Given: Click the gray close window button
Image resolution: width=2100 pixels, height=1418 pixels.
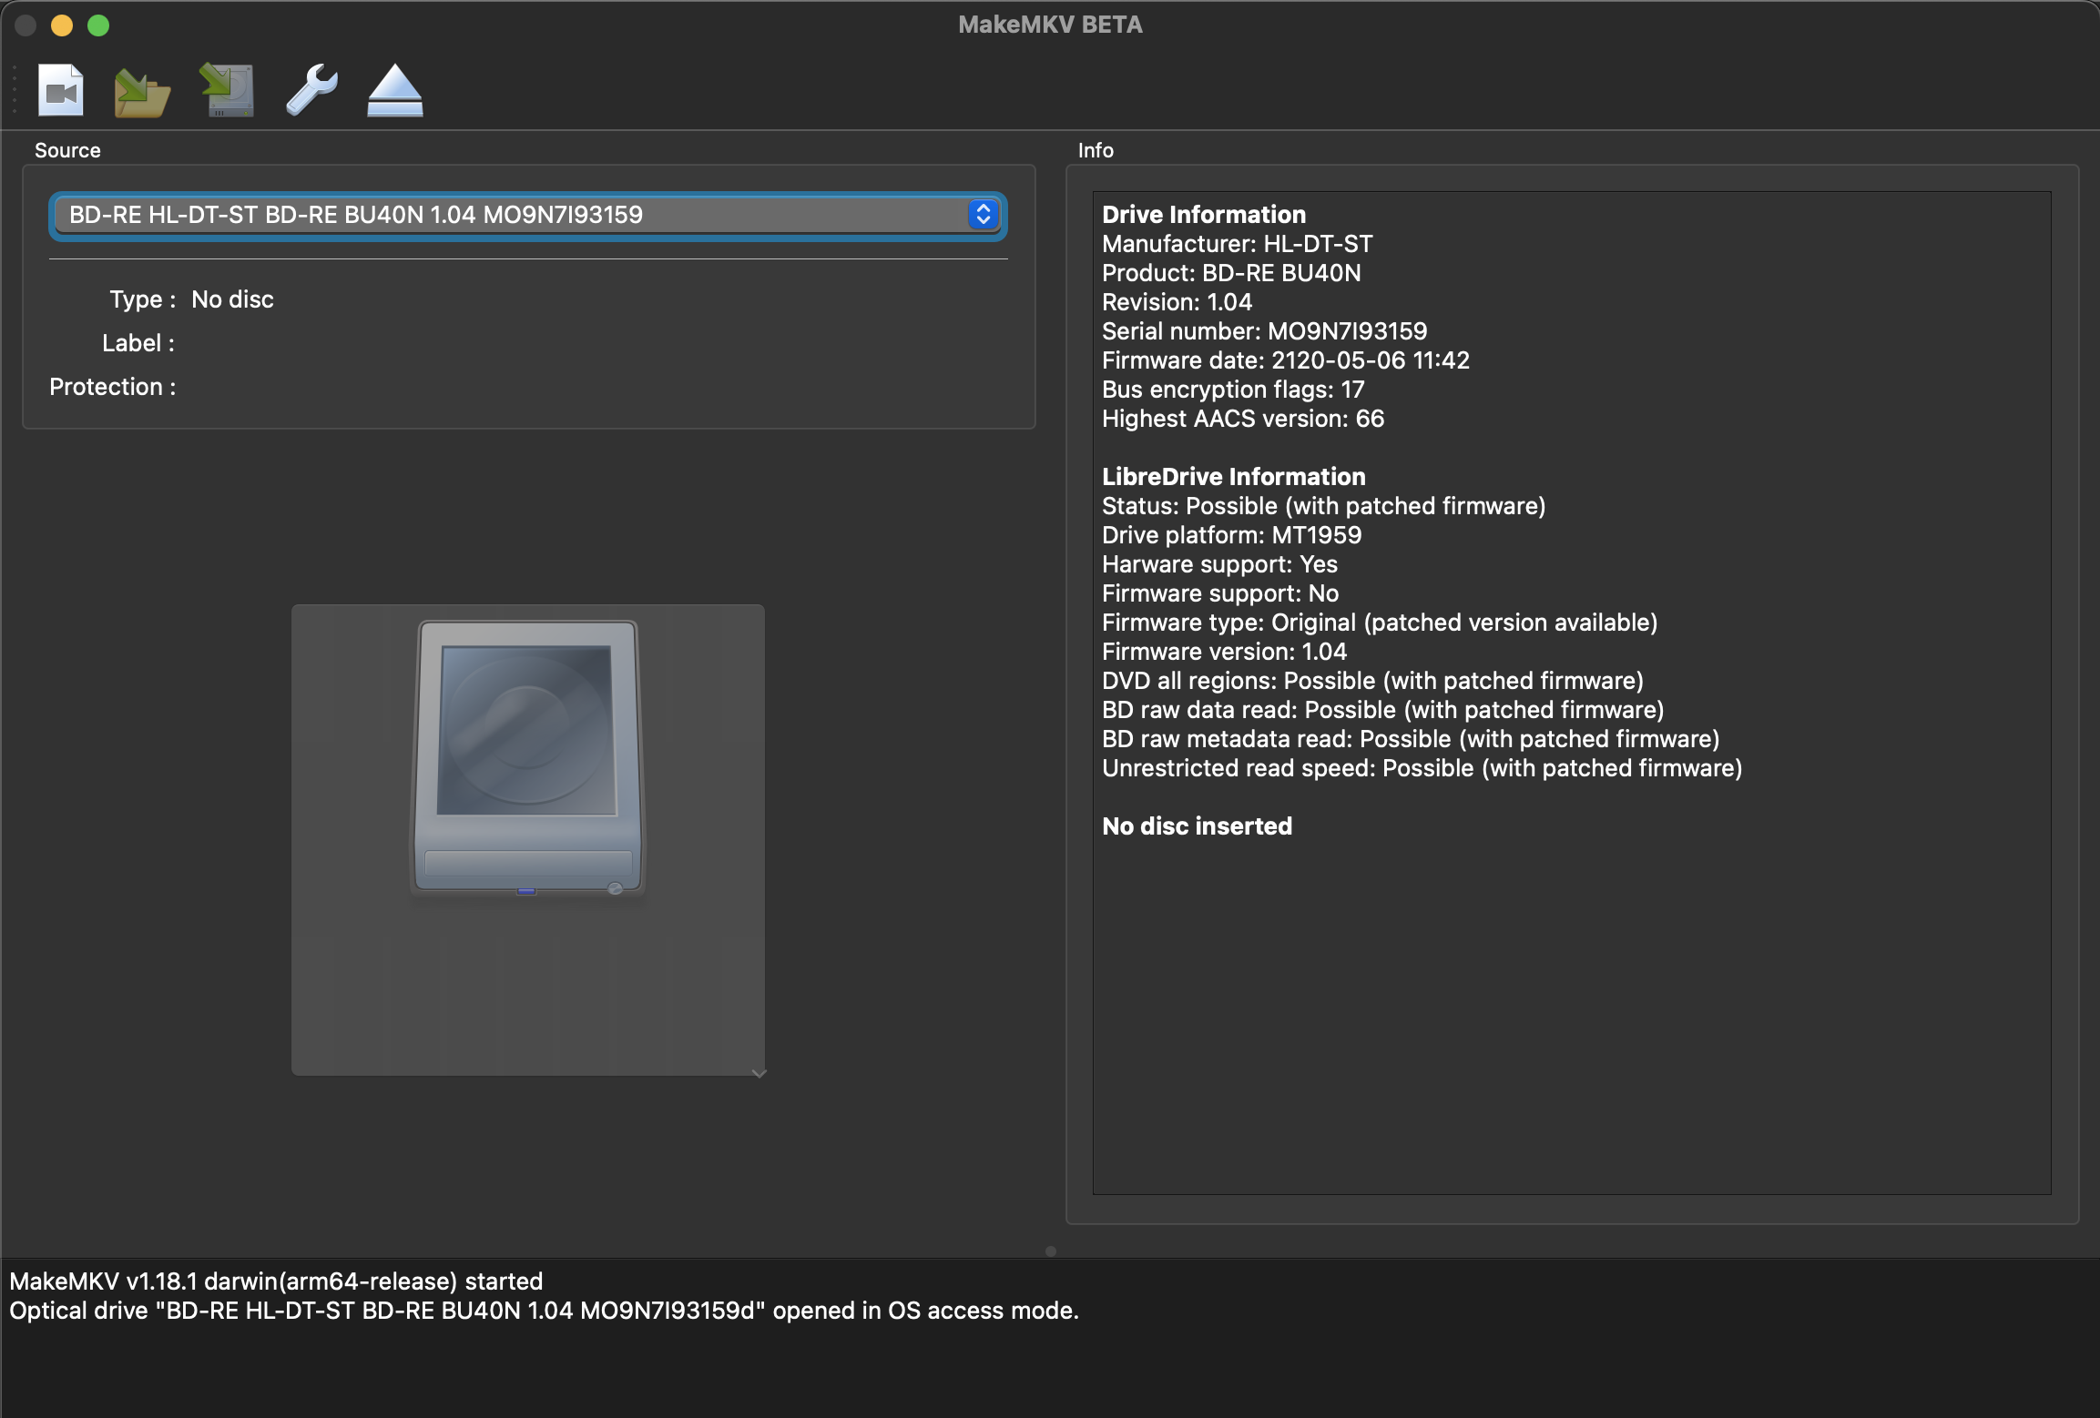Looking at the screenshot, I should coord(25,25).
